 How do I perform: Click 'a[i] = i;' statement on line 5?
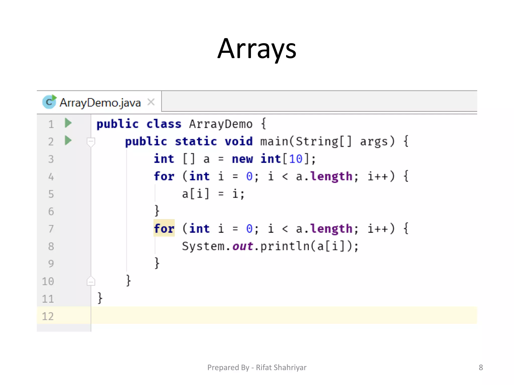click(x=213, y=194)
